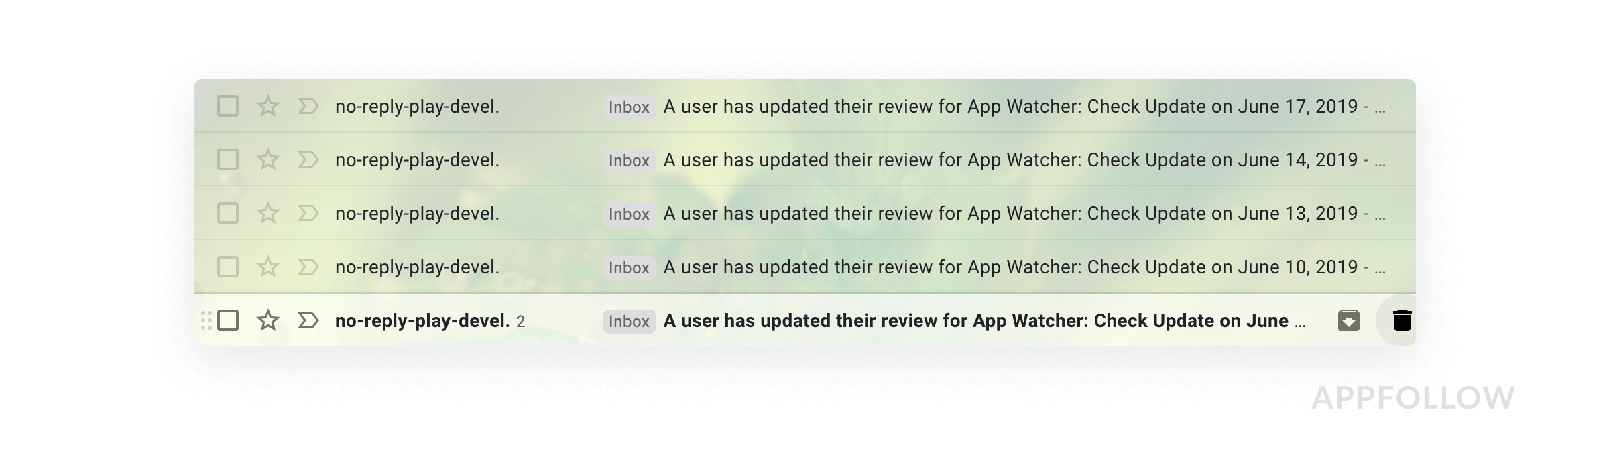Screen dimensions: 1609x449
Task: Click the drag handle on unread email row
Action: (206, 320)
